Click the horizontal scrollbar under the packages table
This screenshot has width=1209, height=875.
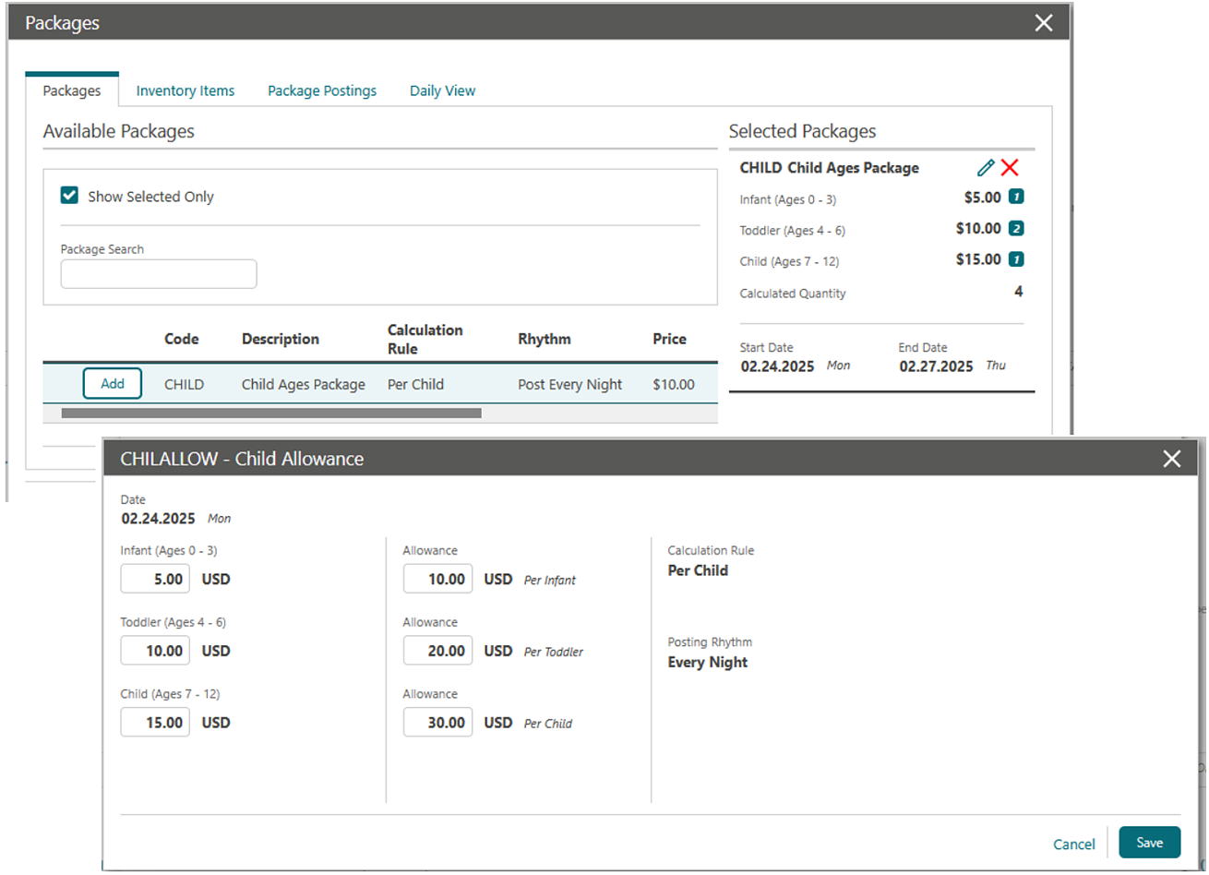[271, 414]
